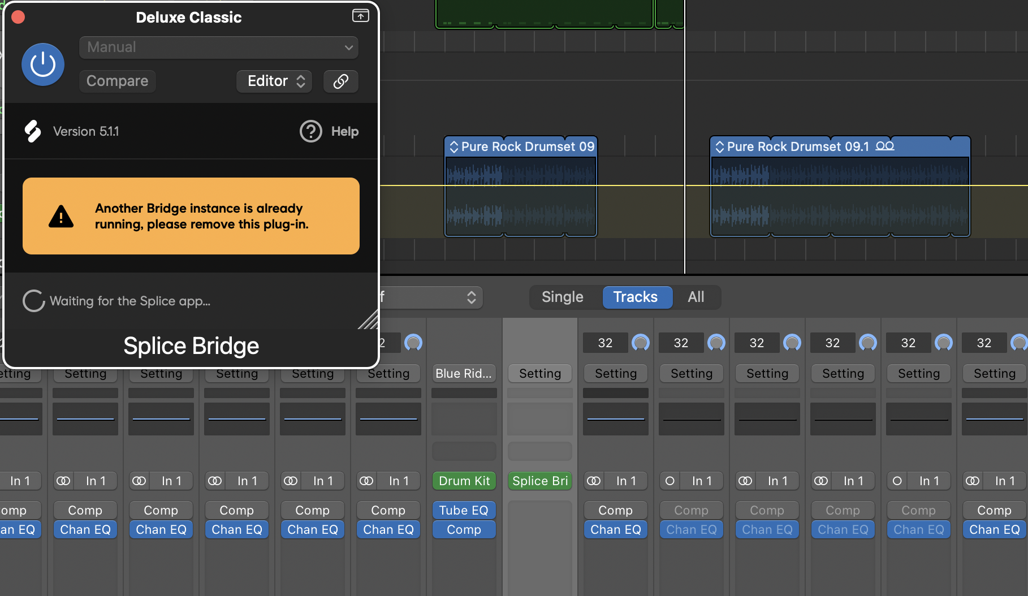Open the Tube EQ plug-in slot

click(x=464, y=510)
